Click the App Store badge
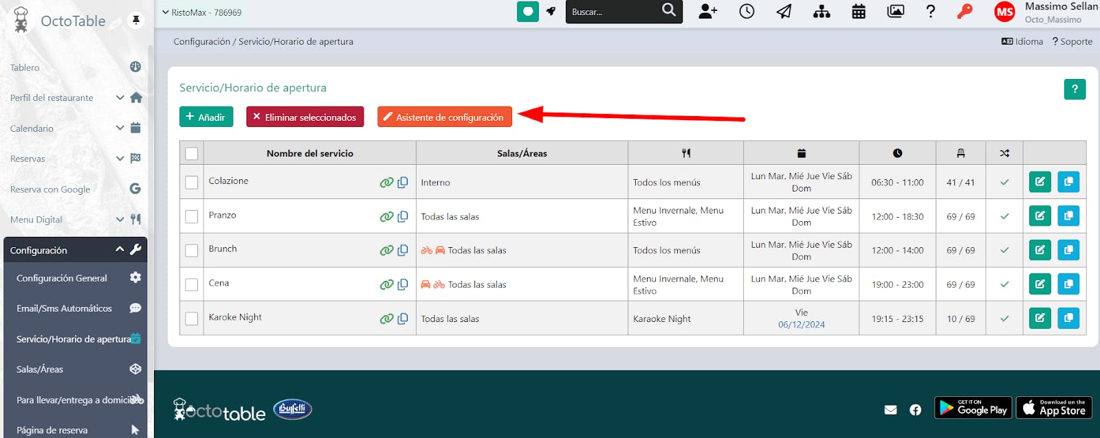 pyautogui.click(x=1054, y=408)
